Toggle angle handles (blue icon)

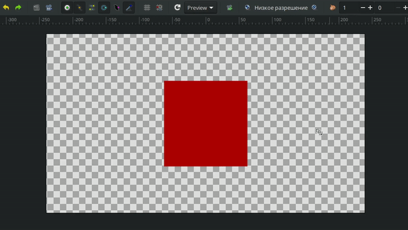pyautogui.click(x=129, y=8)
